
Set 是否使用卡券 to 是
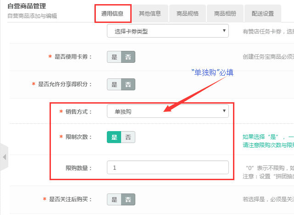tap(114, 57)
